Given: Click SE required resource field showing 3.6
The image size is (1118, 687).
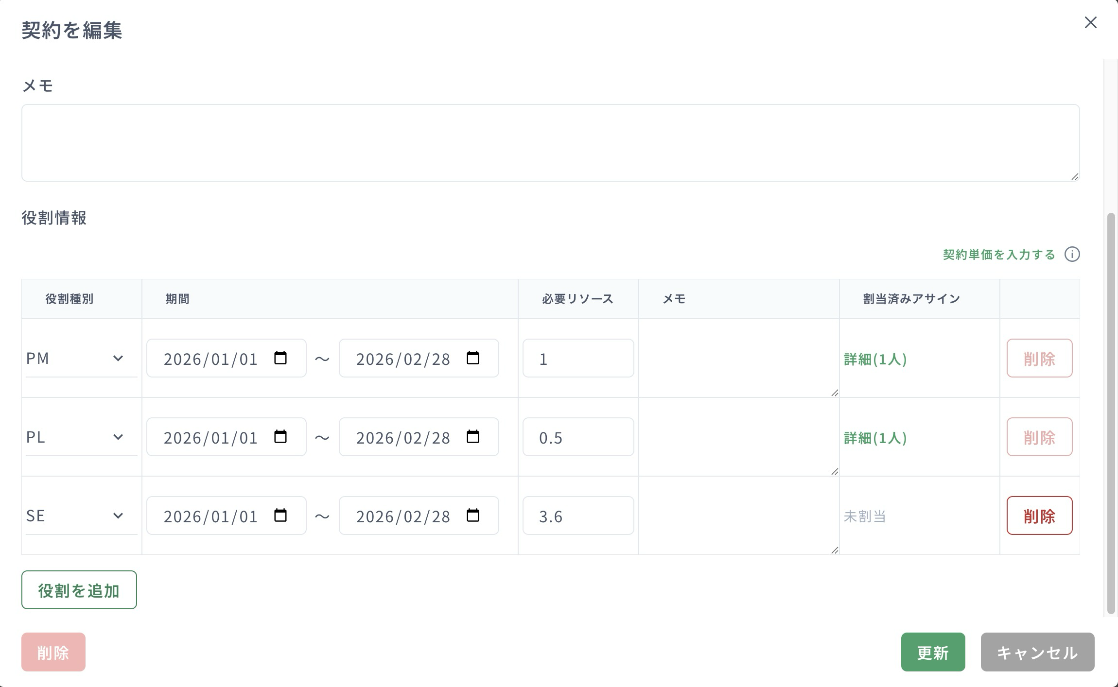Looking at the screenshot, I should pyautogui.click(x=578, y=515).
